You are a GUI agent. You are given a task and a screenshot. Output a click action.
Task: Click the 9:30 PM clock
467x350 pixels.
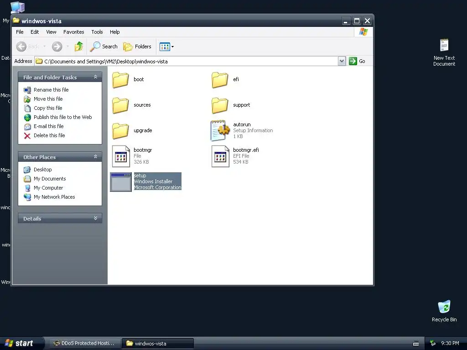click(450, 344)
